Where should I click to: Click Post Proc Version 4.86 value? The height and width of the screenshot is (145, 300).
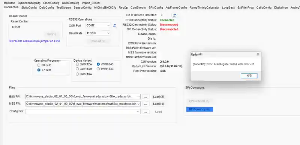pos(163,71)
